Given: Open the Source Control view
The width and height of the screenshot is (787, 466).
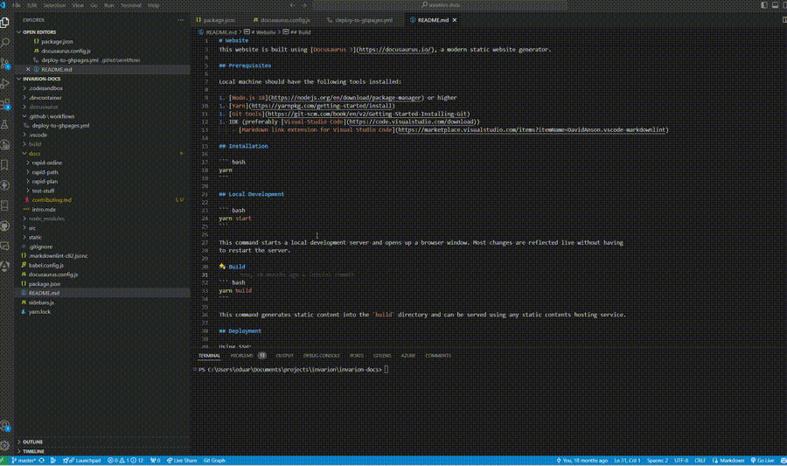Looking at the screenshot, I should tap(5, 63).
